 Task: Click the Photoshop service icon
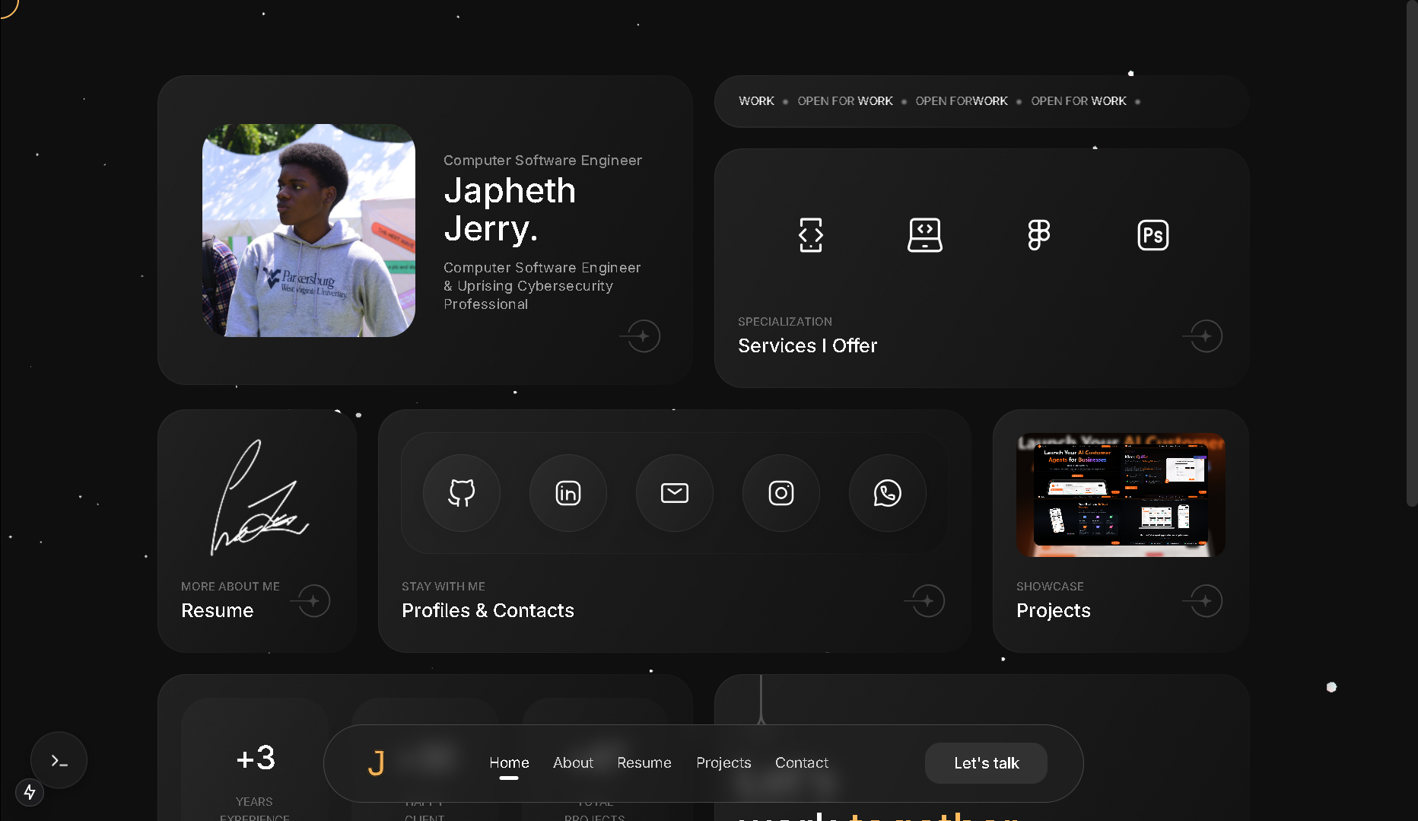1153,235
